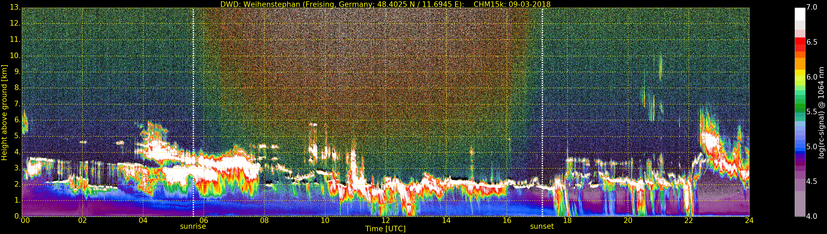Click the white dotted sunrise line in plot

tap(193, 112)
